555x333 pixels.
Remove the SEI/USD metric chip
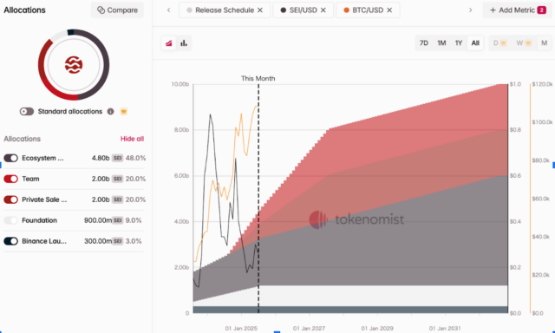(323, 10)
